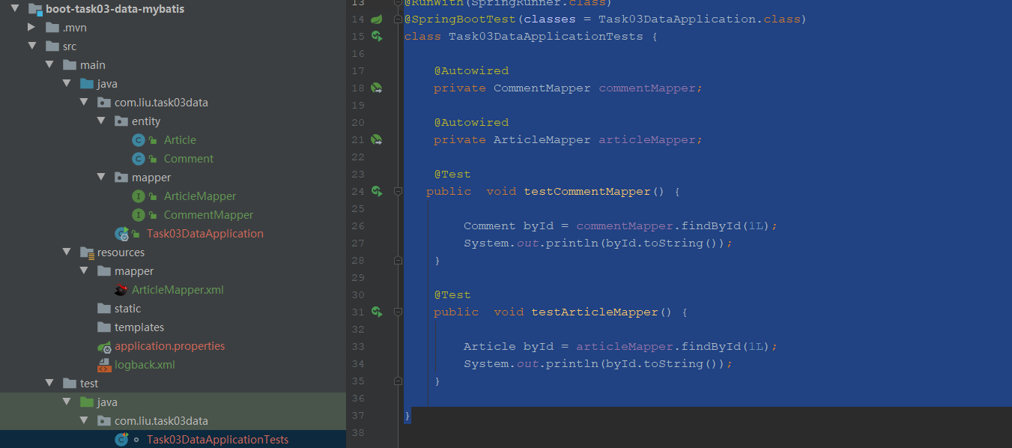Image resolution: width=1012 pixels, height=448 pixels.
Task: Select the mapper package under com.liu.task03data
Action: click(x=173, y=178)
